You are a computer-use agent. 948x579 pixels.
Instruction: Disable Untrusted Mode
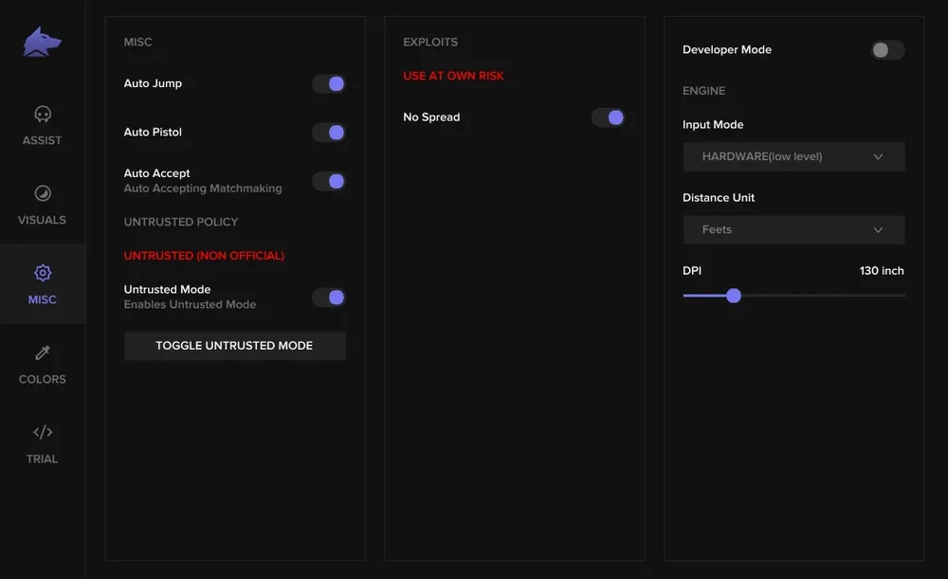click(329, 297)
